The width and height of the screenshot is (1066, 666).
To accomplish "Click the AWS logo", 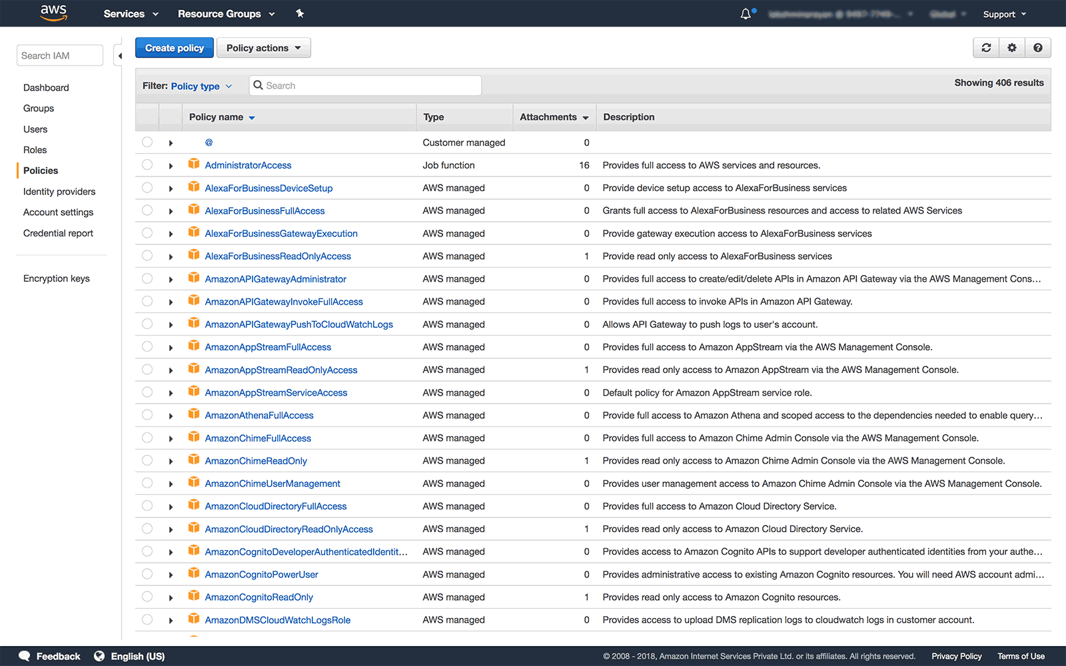I will pos(53,13).
